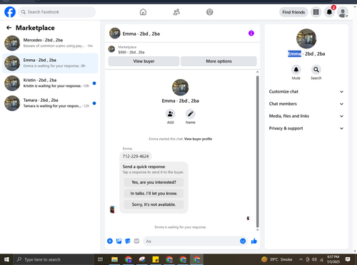Click the highlighted Emma name in right panel
Image resolution: width=357 pixels, height=265 pixels.
coord(295,54)
